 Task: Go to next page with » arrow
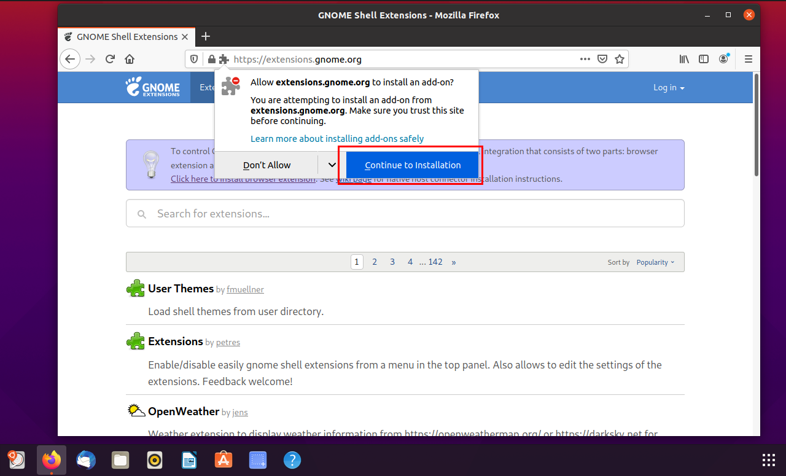(x=454, y=262)
